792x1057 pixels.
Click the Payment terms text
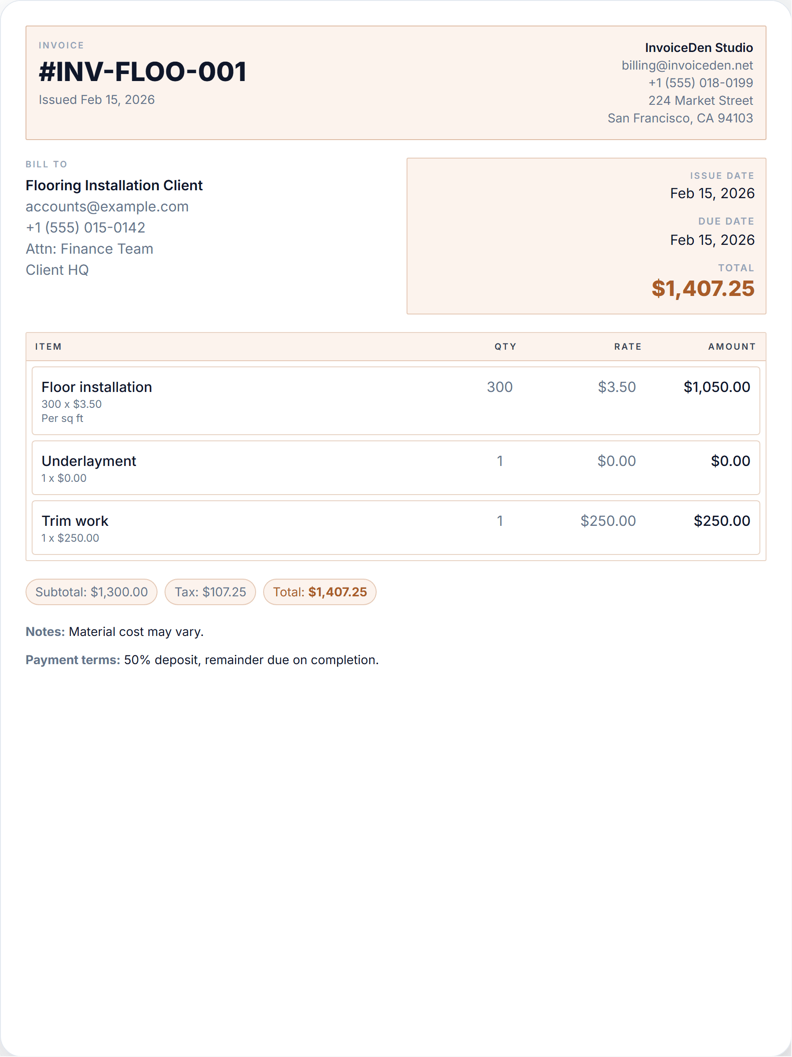202,660
